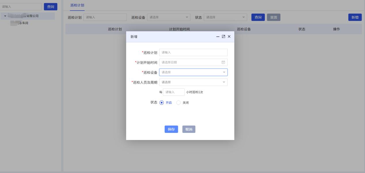The image size is (365, 173).
Task: Click the 取消 button
Action: tap(189, 129)
